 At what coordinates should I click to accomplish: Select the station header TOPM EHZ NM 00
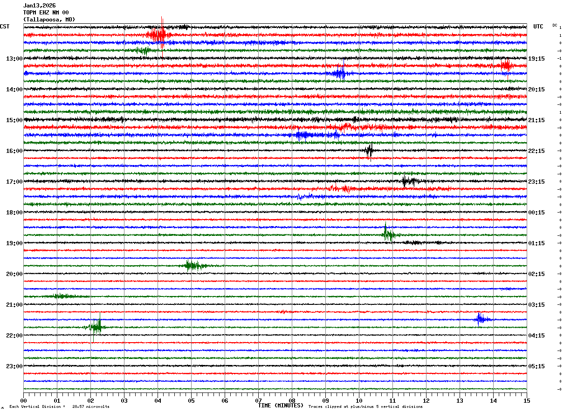pos(46,13)
